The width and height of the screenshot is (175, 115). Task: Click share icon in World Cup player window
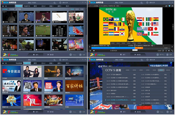pyautogui.click(x=166, y=6)
